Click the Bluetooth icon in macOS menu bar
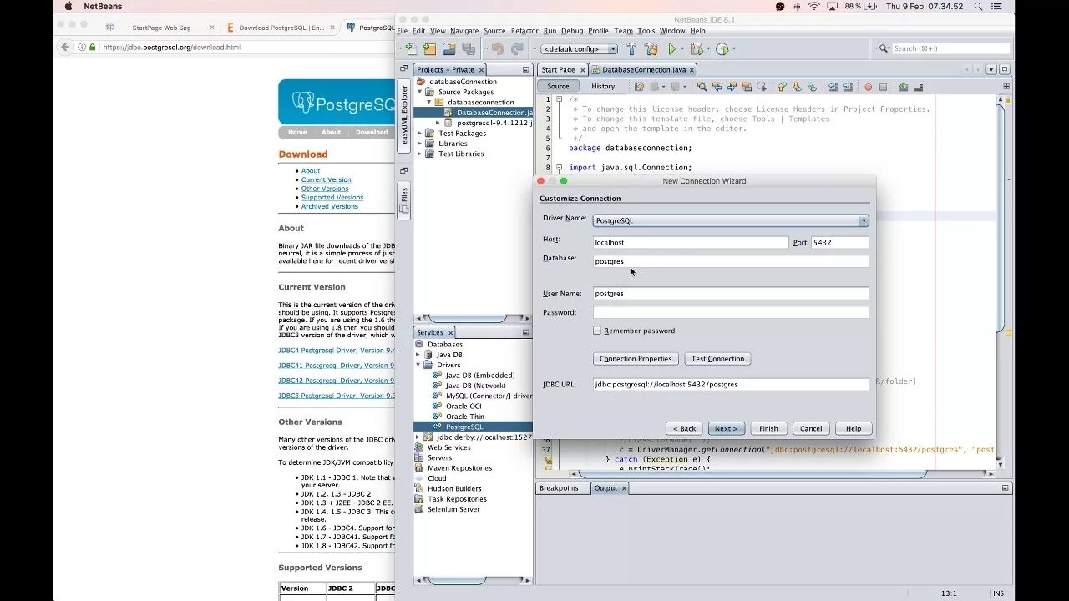This screenshot has height=601, width=1069. tap(797, 6)
